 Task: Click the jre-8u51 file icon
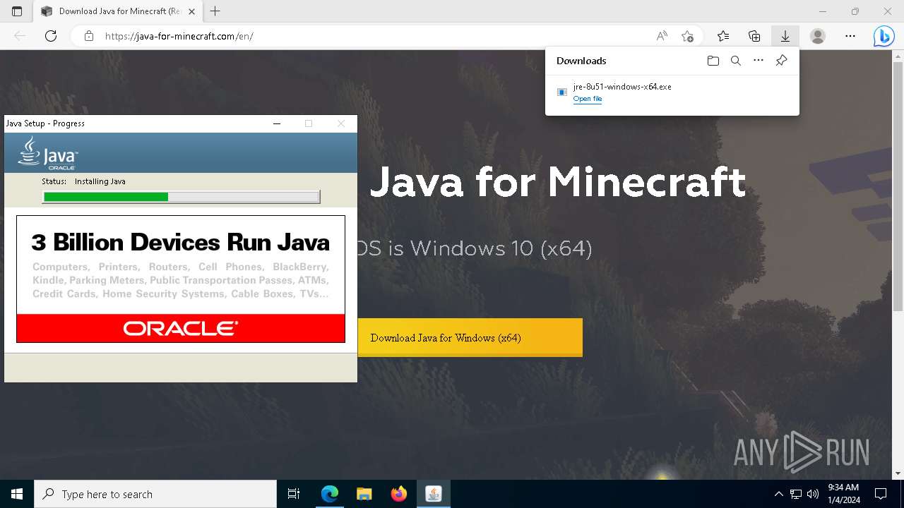click(562, 92)
